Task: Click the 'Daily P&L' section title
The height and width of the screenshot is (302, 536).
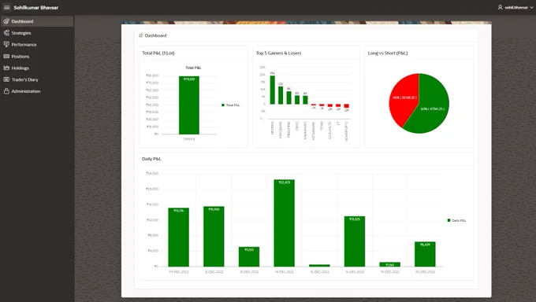Action: (x=151, y=159)
